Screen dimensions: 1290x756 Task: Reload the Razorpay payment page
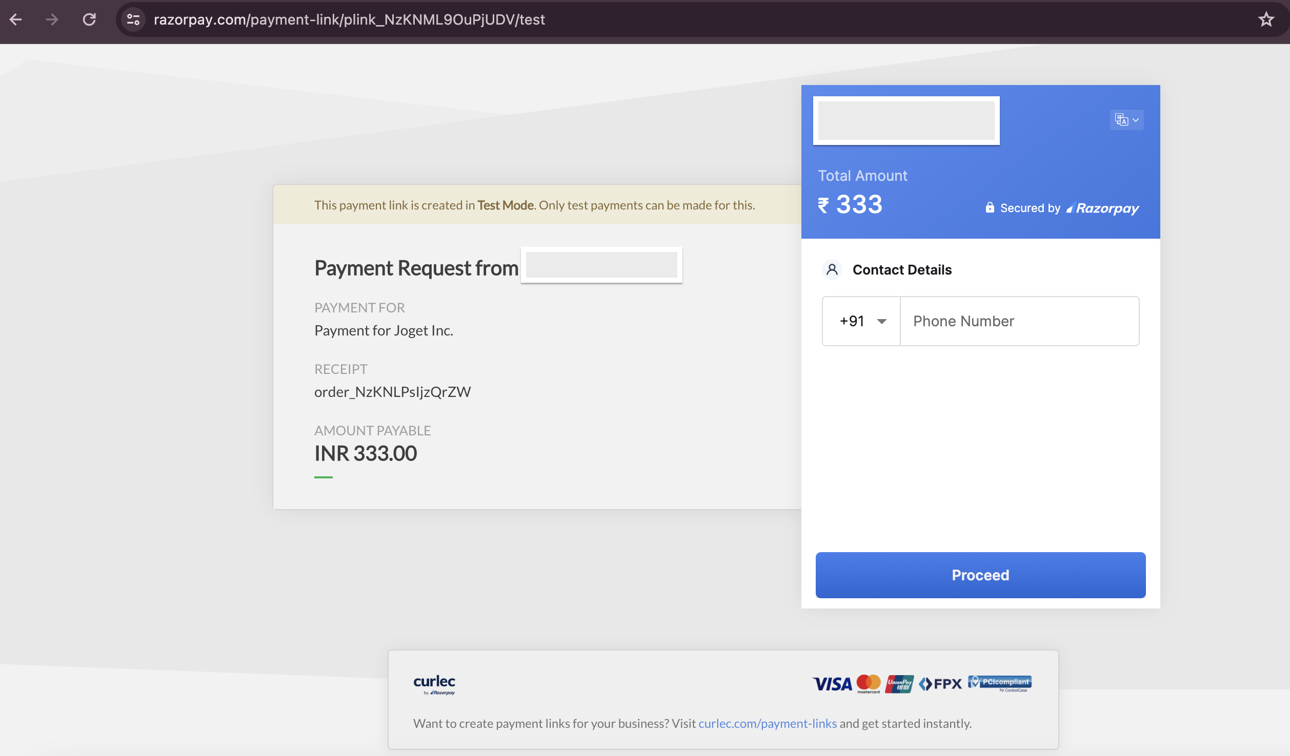89,19
